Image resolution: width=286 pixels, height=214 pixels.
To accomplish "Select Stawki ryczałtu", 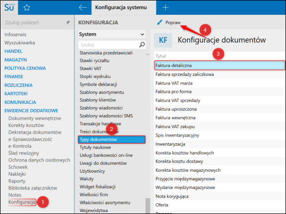I will click(x=94, y=61).
